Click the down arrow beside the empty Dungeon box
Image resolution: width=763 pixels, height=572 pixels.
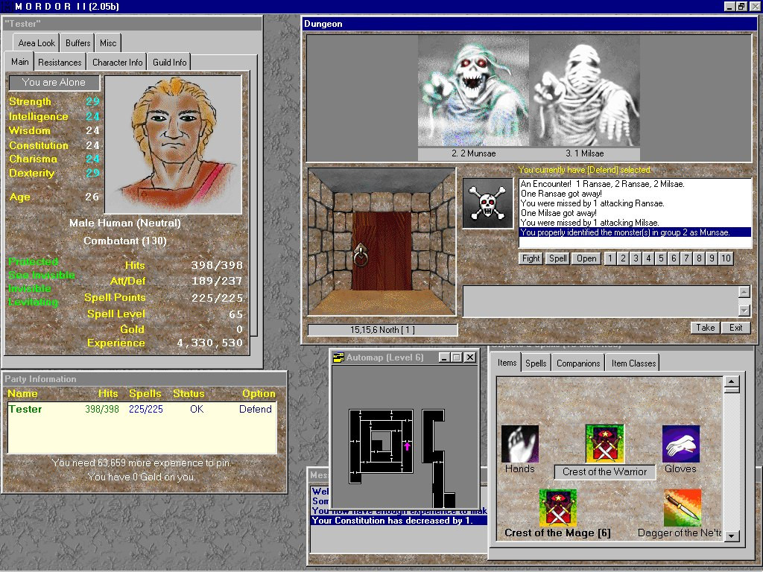pyautogui.click(x=744, y=310)
